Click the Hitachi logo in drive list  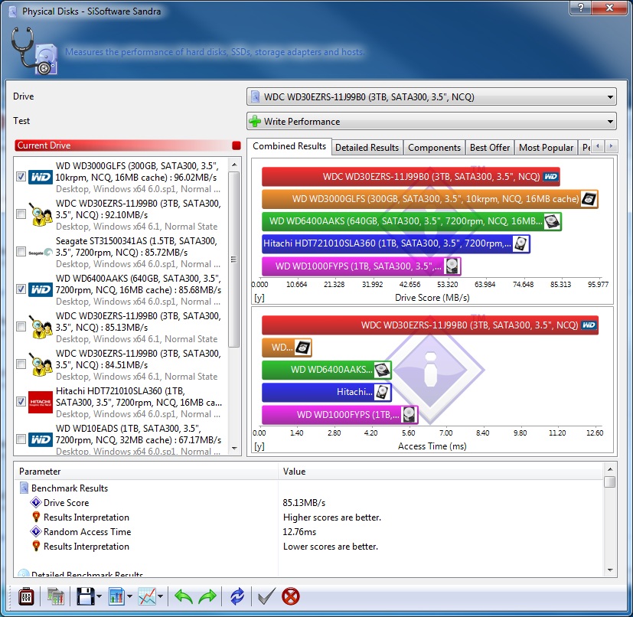41,402
